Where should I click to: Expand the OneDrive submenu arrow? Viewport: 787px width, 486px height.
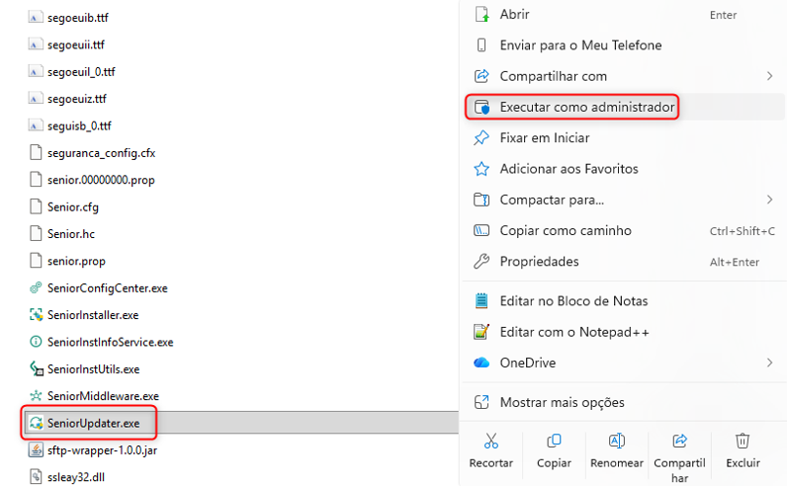tap(769, 363)
